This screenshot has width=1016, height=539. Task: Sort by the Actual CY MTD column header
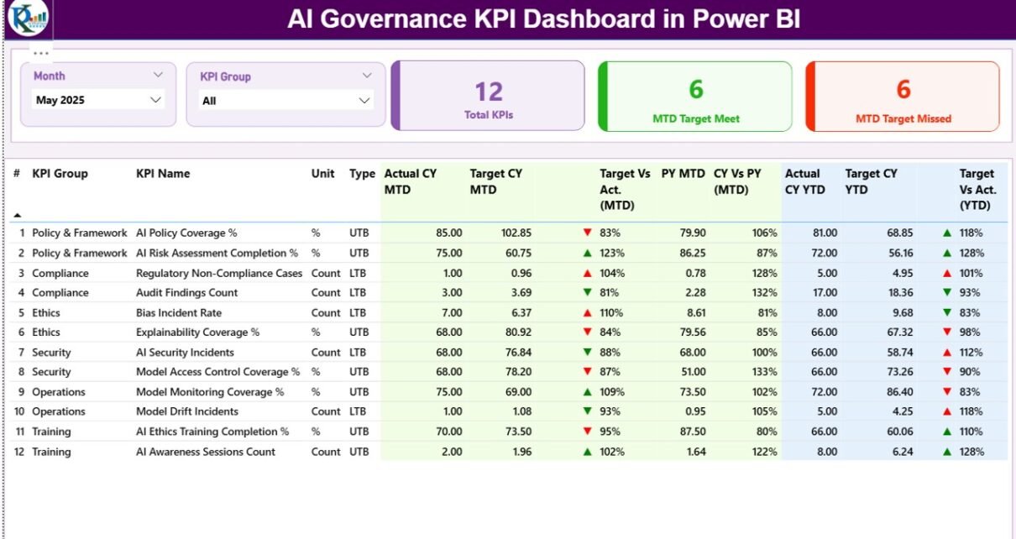[x=410, y=181]
